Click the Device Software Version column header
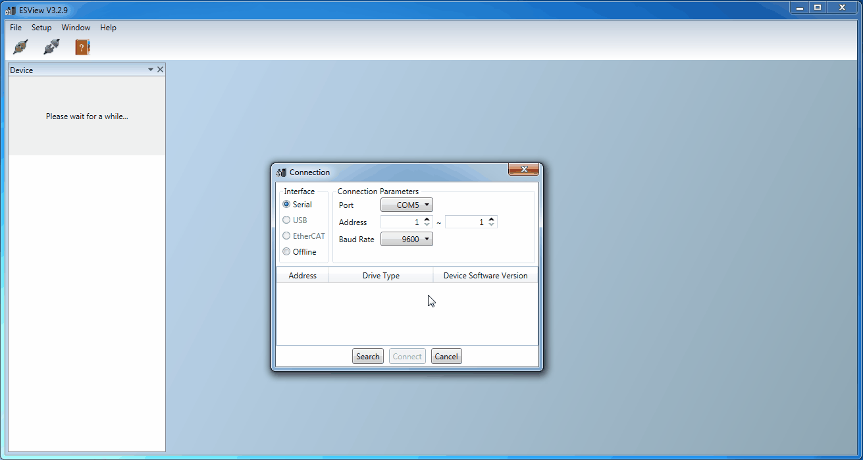 486,275
